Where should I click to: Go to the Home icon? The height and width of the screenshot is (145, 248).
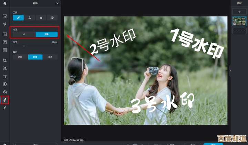coord(5,3)
